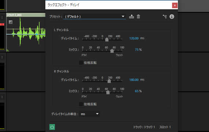Save the current preset with the save icon
Image resolution: width=209 pixels, height=132 pixels.
[x=131, y=16]
